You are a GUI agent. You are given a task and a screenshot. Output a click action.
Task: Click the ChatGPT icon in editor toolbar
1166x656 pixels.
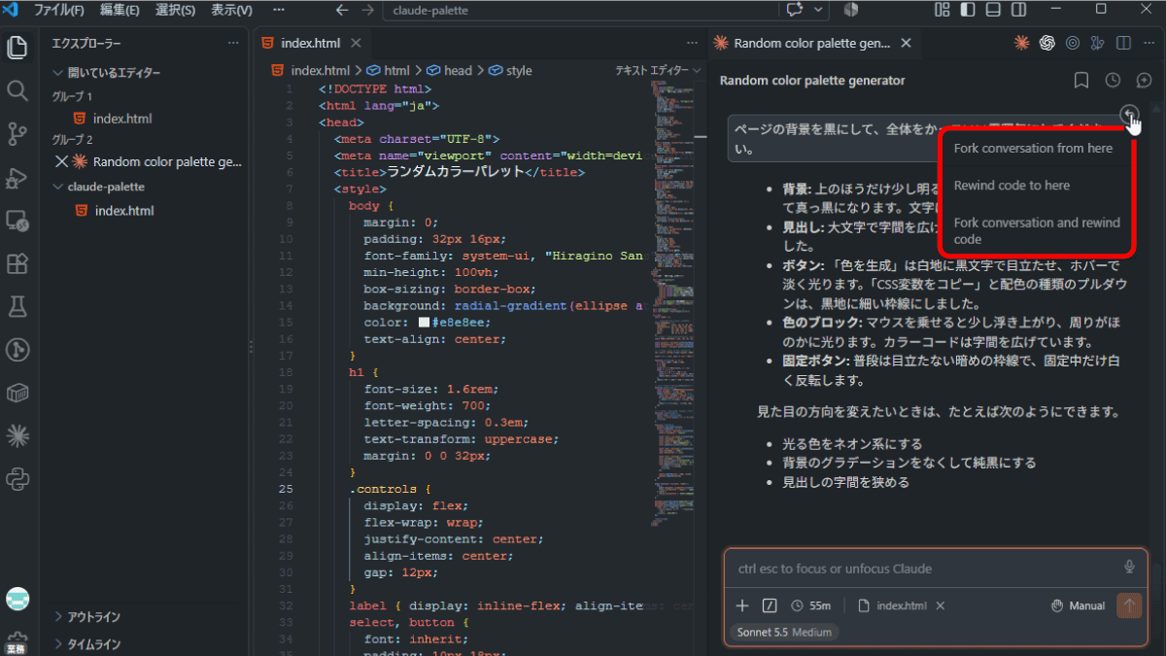[x=1047, y=43]
